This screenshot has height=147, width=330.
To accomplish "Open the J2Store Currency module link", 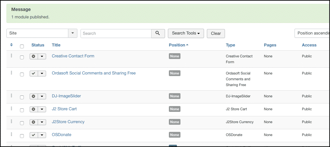I will [x=68, y=122].
